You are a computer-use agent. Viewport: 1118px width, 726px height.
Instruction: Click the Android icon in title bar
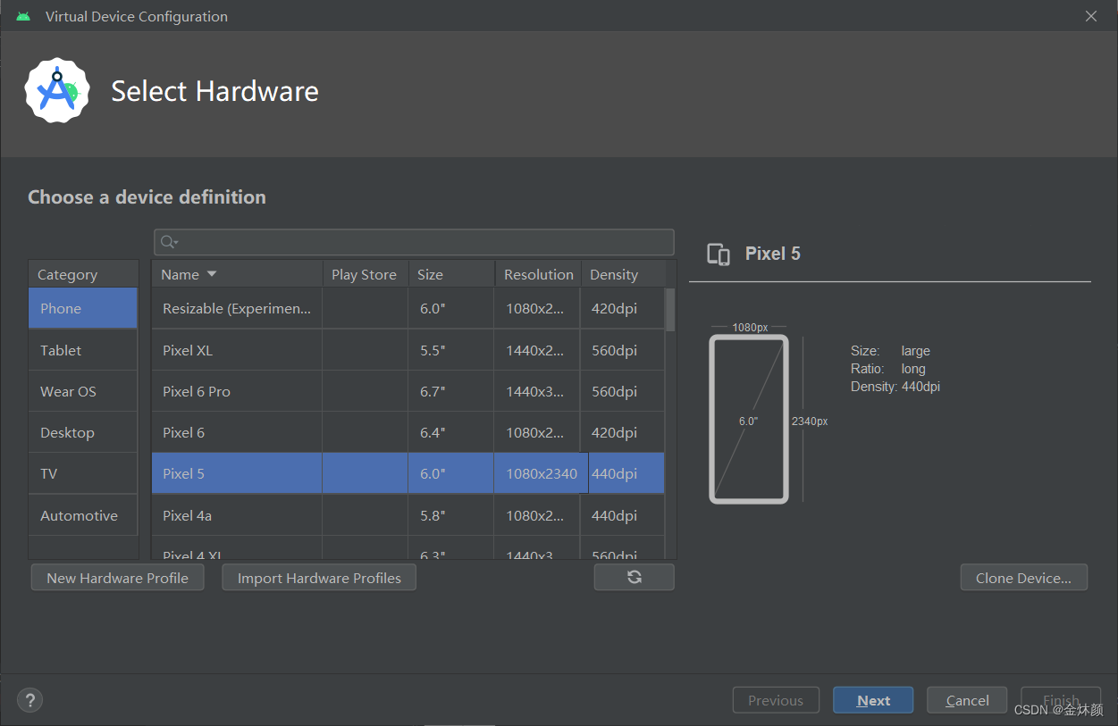pyautogui.click(x=23, y=16)
